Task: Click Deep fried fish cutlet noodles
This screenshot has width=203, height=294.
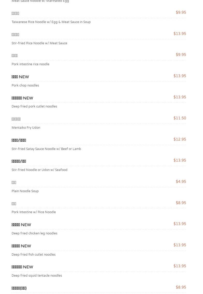Action: (x=33, y=255)
